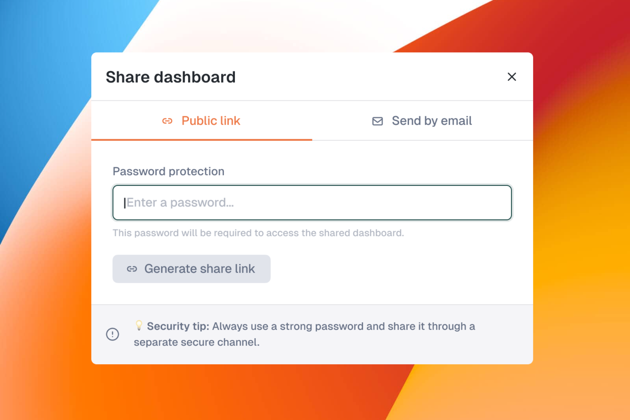The image size is (630, 420).
Task: Click the 'Always use a strong password' sentence
Action: tap(343, 326)
